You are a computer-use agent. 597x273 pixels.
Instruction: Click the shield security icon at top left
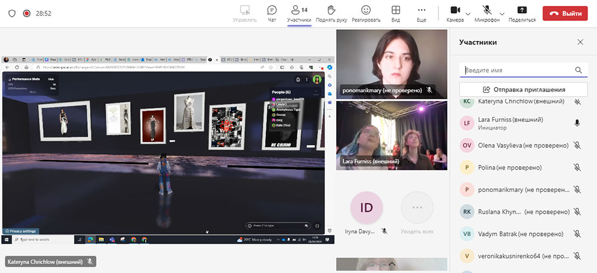click(11, 13)
